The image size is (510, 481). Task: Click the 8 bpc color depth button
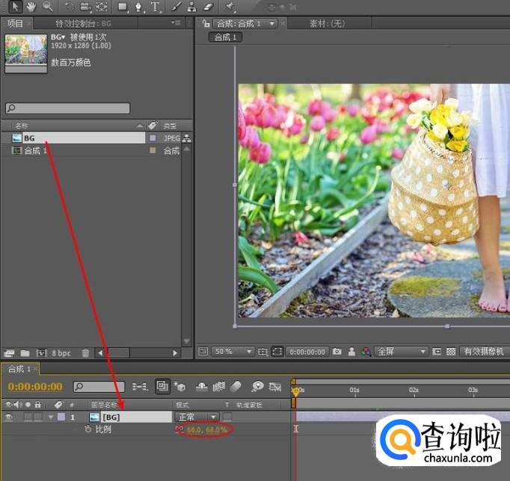[x=61, y=353]
